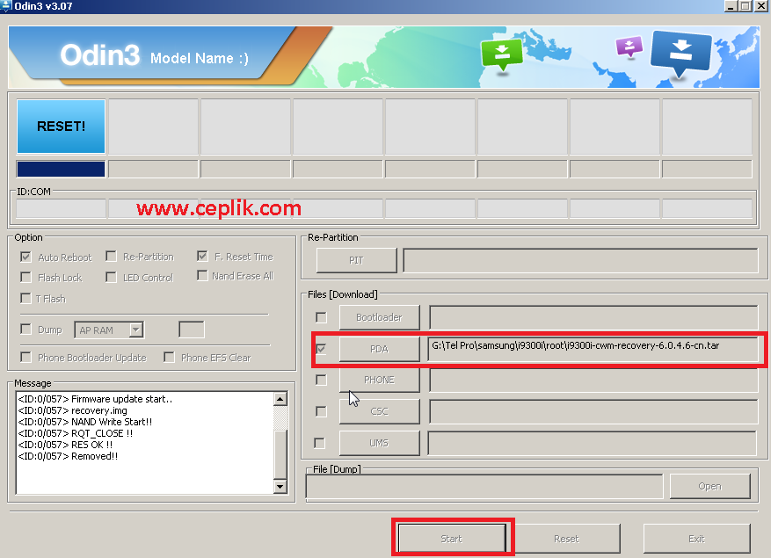Image resolution: width=771 pixels, height=558 pixels.
Task: Click the small field beside AP RAM
Action: pos(192,330)
